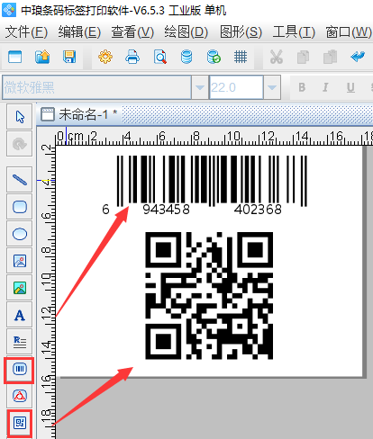Expand the font name dropdown arrow
The height and width of the screenshot is (439, 373).
[x=200, y=87]
